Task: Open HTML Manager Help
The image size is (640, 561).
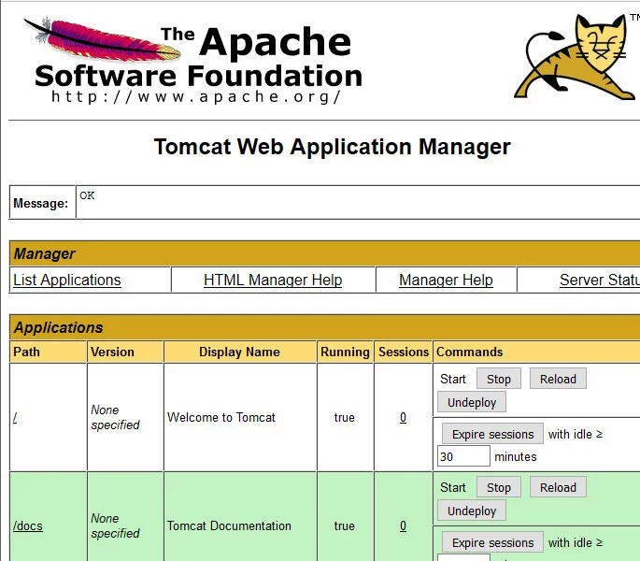Action: [x=273, y=280]
